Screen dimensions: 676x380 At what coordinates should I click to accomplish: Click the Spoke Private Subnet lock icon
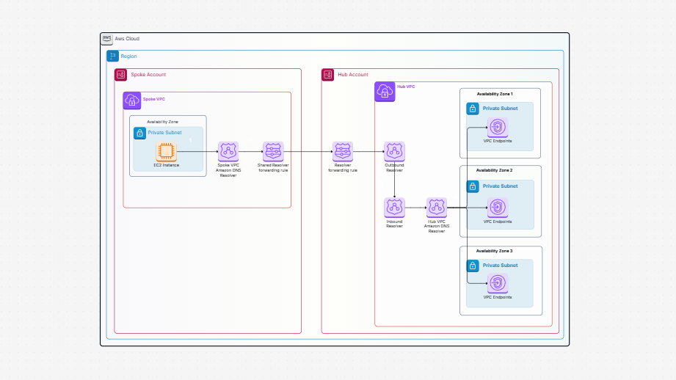point(139,133)
